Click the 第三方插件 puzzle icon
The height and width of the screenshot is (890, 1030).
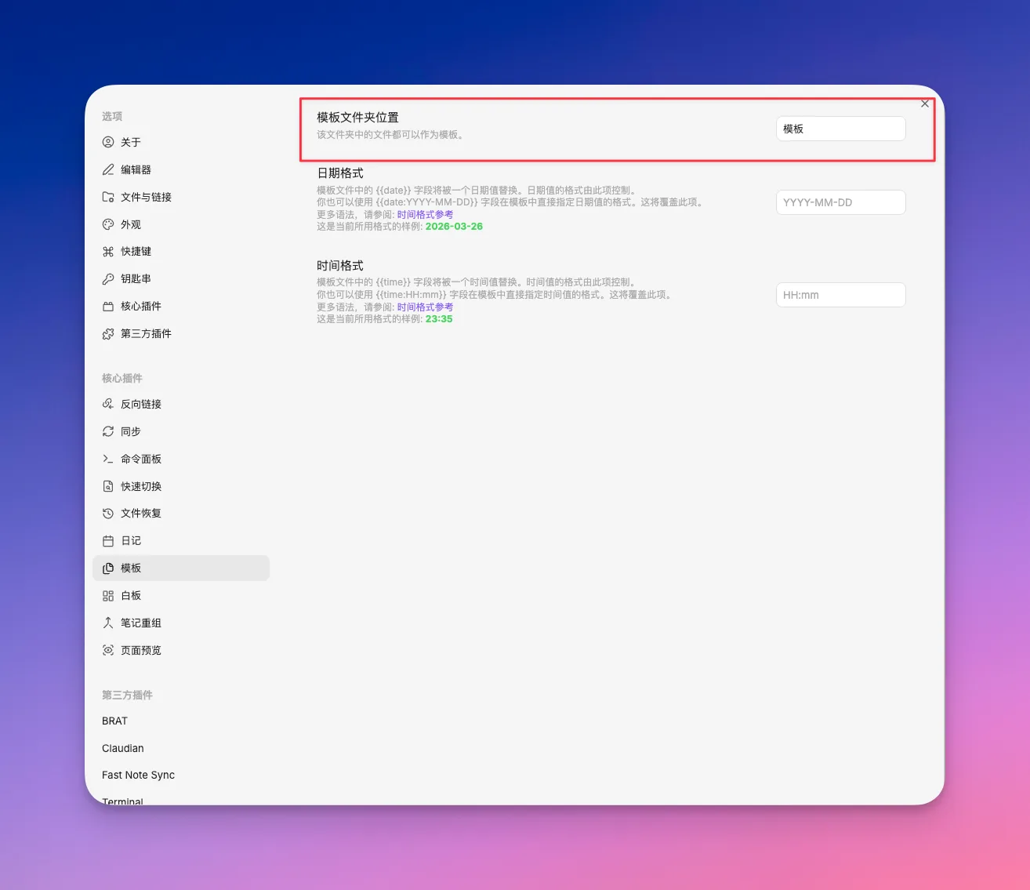(x=108, y=334)
